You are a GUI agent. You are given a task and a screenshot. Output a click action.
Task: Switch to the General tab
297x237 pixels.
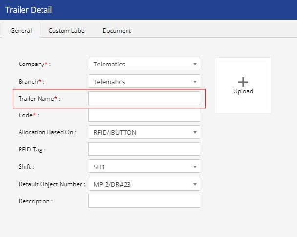(21, 30)
